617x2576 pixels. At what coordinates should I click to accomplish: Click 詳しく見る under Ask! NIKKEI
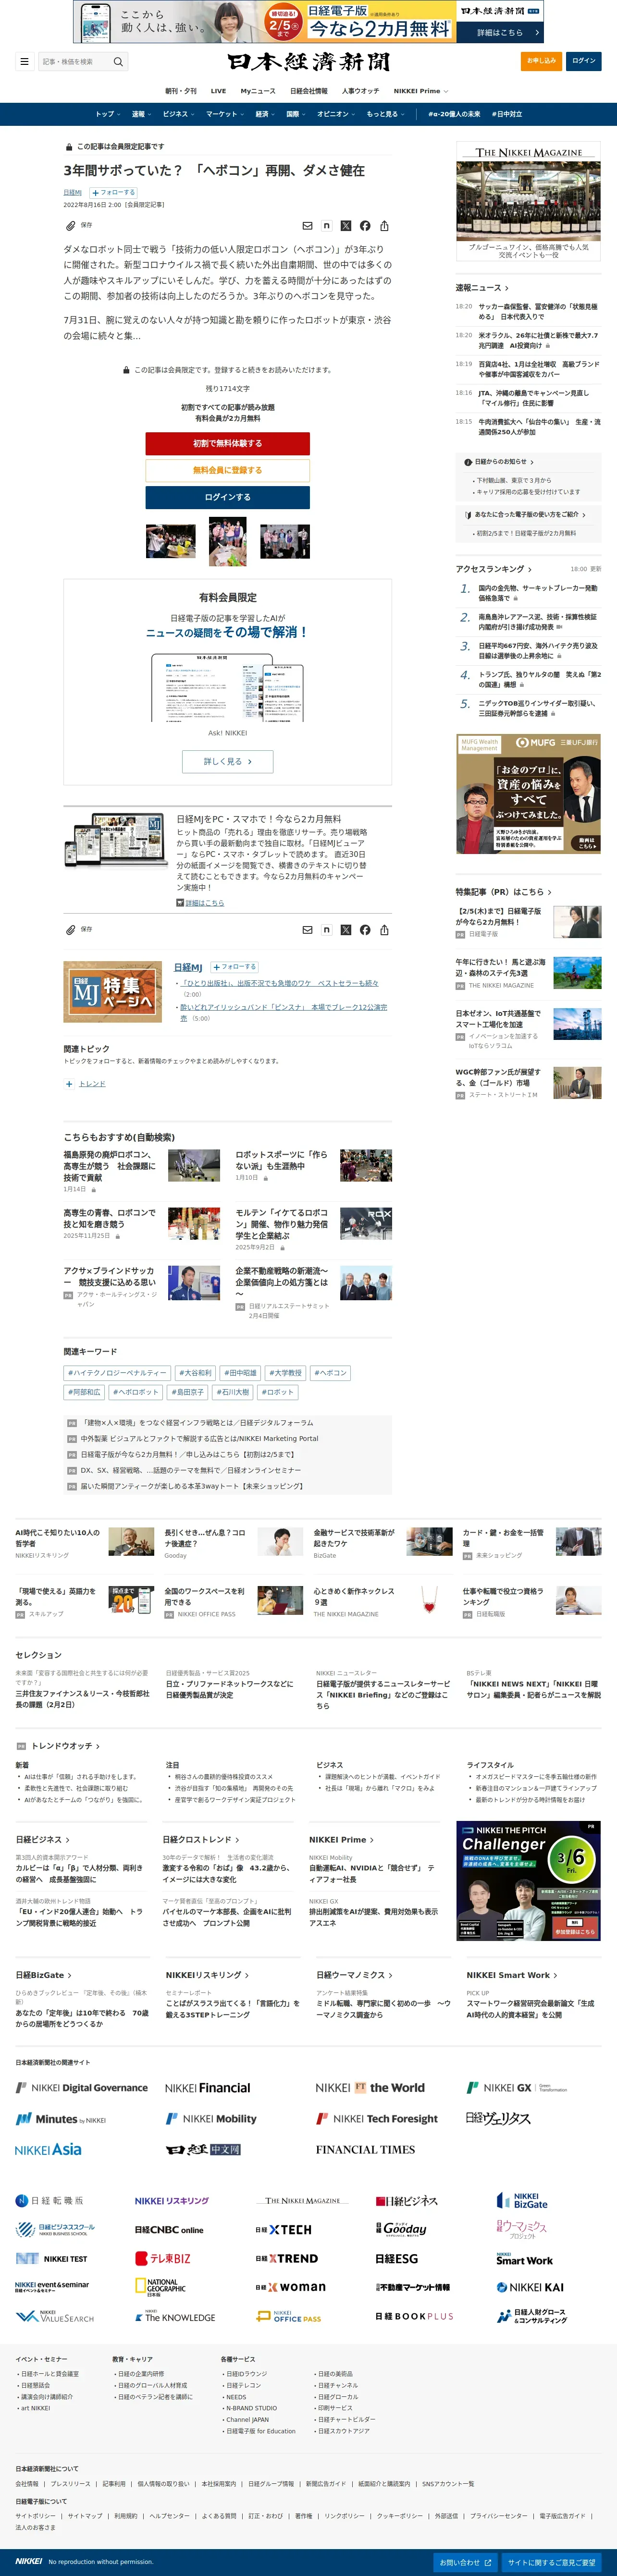pyautogui.click(x=227, y=761)
